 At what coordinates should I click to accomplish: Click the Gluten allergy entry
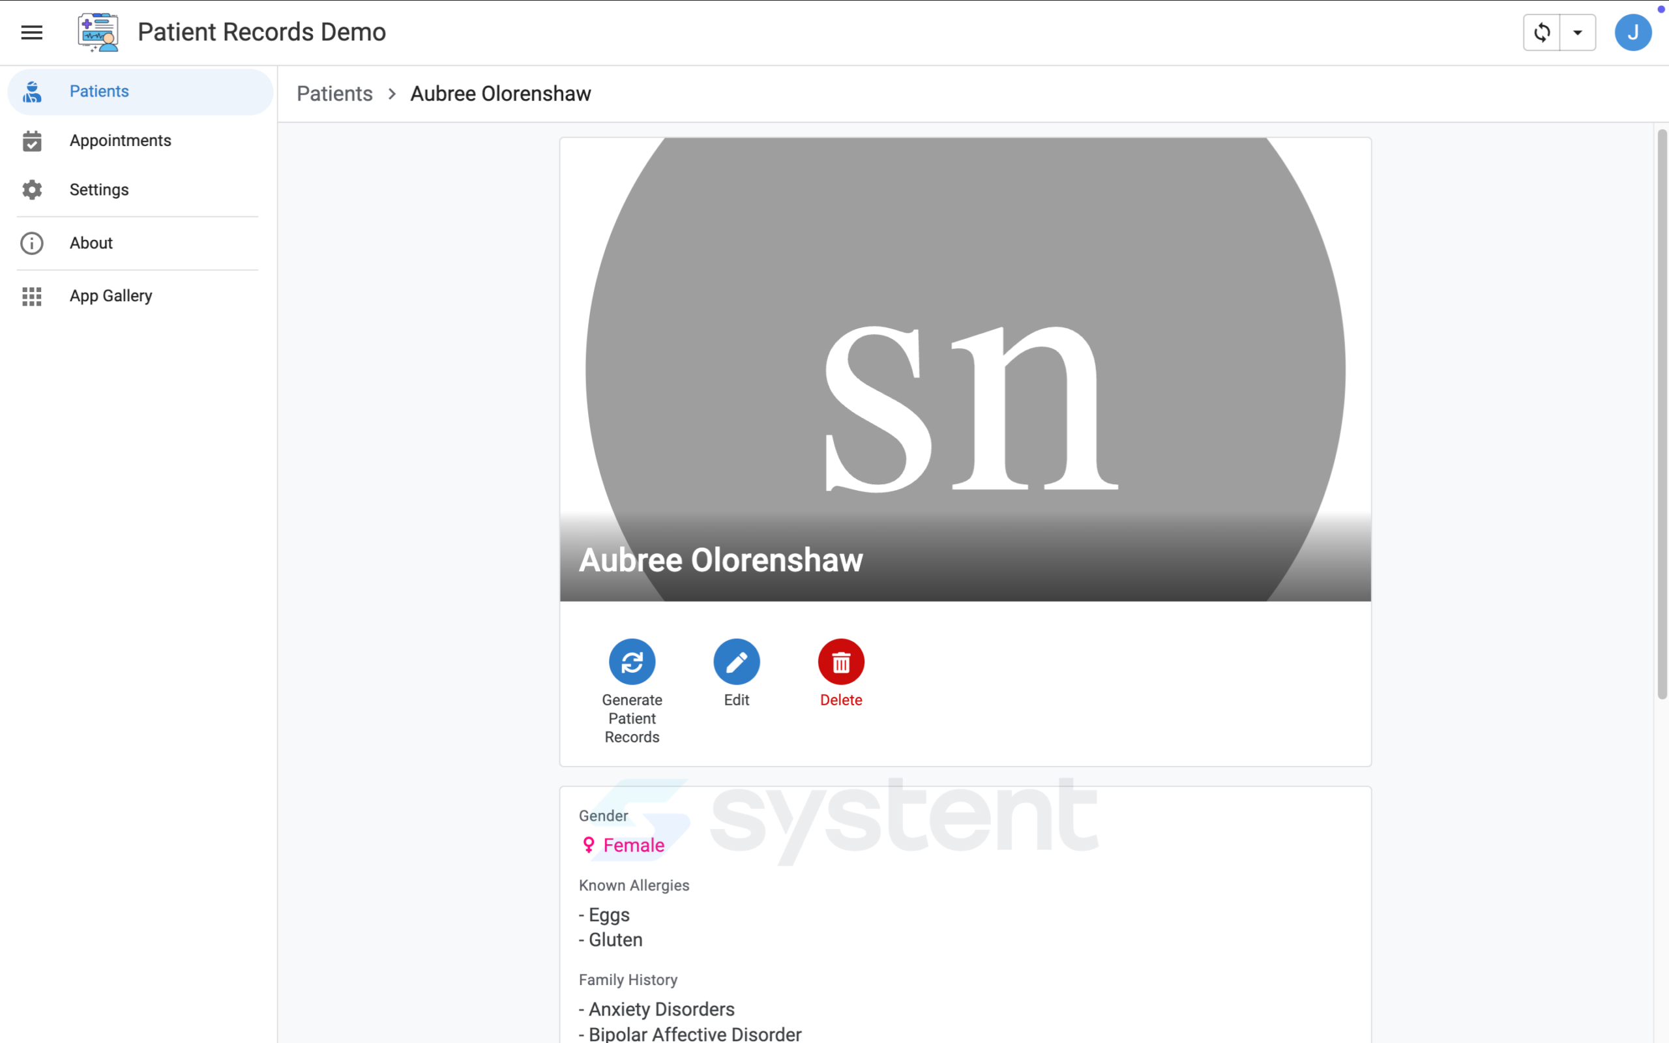click(610, 939)
